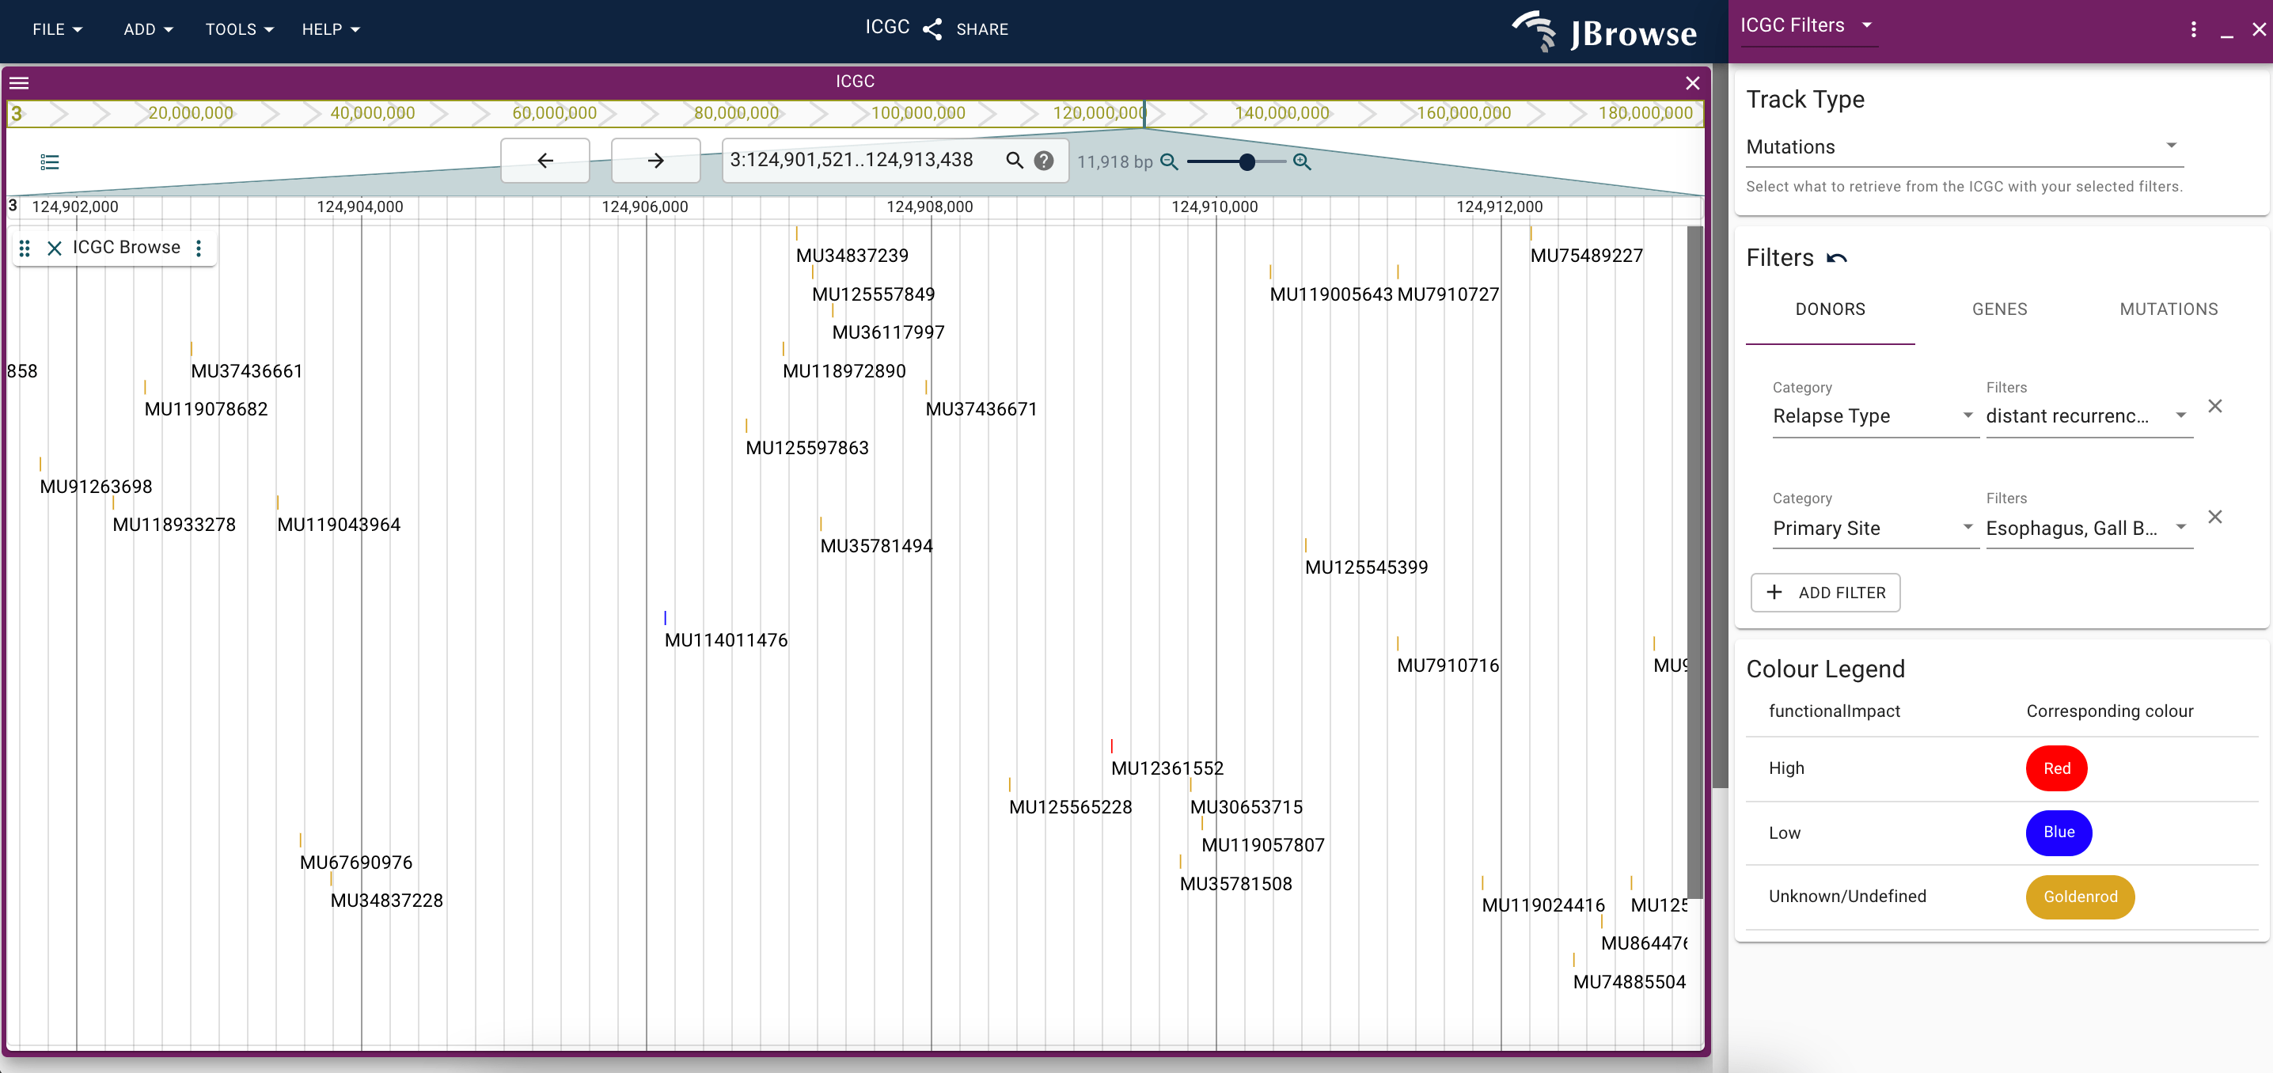Open ICGC Browse track options menu
The image size is (2273, 1073).
[x=199, y=248]
